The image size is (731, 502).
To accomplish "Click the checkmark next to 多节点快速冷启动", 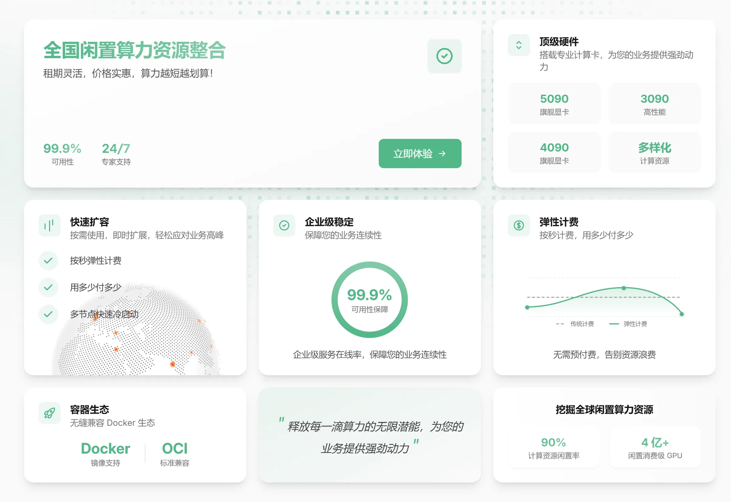I will pyautogui.click(x=48, y=314).
